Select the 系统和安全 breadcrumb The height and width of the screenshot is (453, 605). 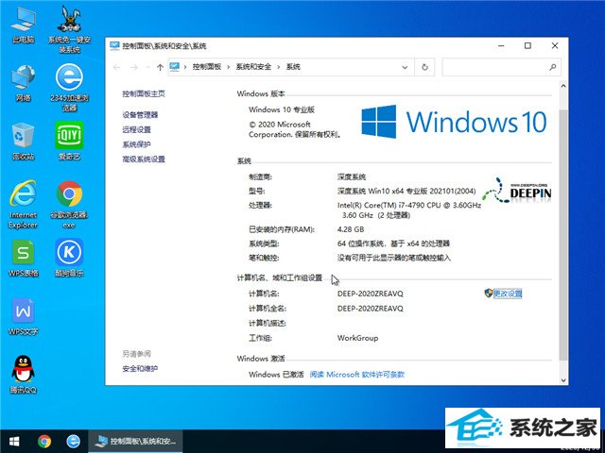(253, 67)
